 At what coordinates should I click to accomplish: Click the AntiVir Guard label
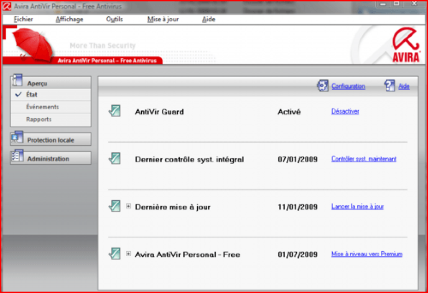point(159,112)
